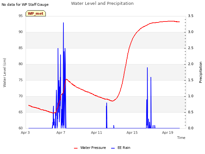Click the 85 water level tick label
205x154 pixels.
20,48
